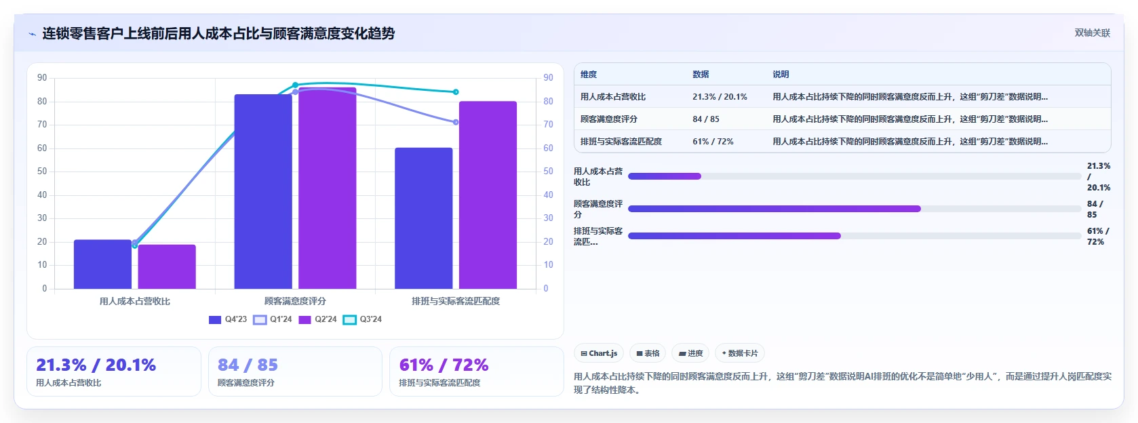1138x423 pixels.
Task: Click the Q4'23 legend color box
Action: coord(215,320)
